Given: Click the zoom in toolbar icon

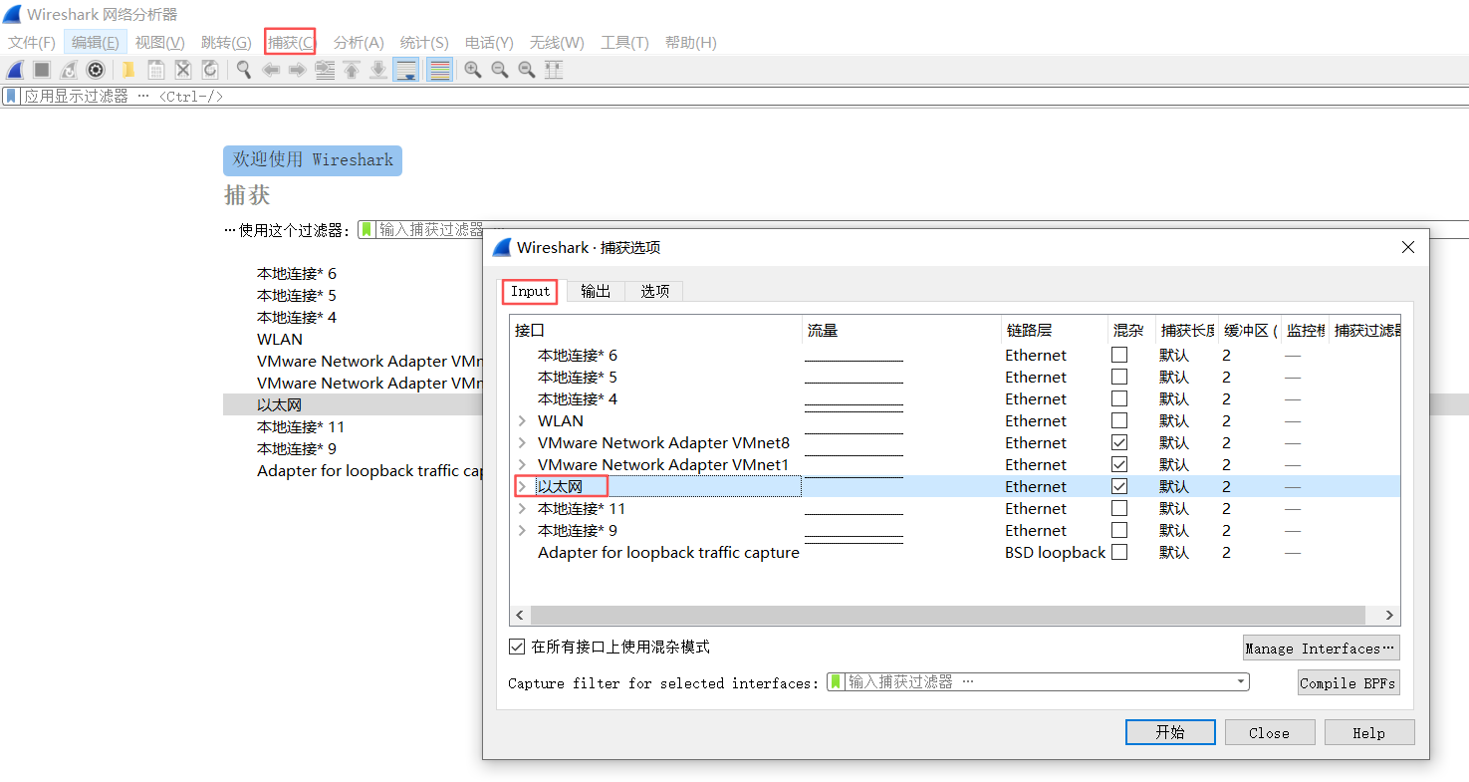Looking at the screenshot, I should pos(473,70).
